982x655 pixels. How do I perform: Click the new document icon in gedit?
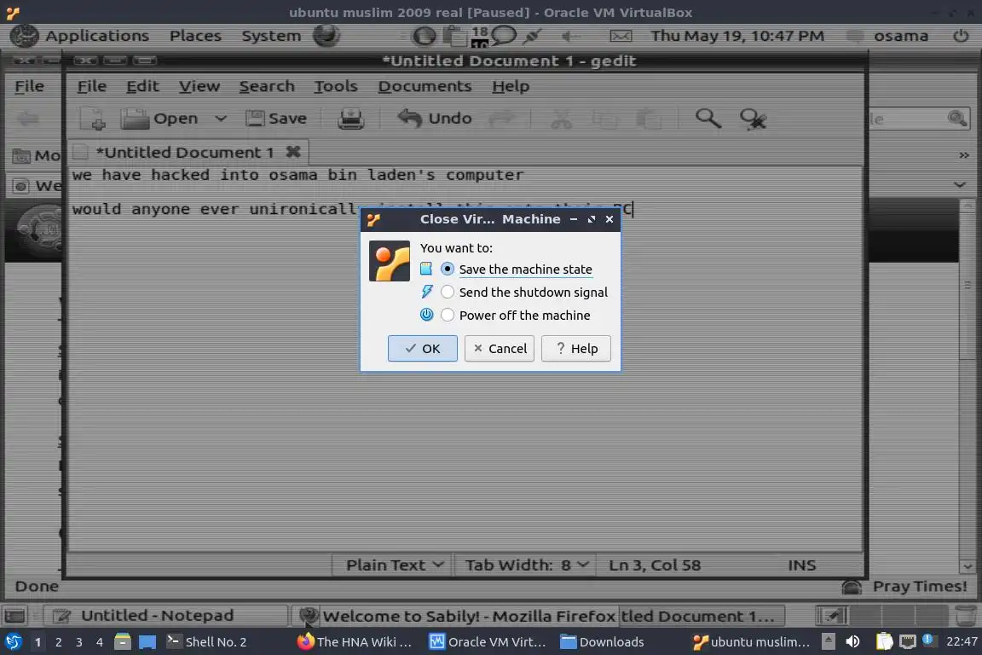(93, 118)
